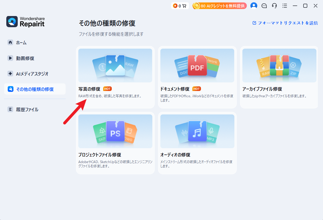Open the feedback message bubble icon
This screenshot has width=323, height=220.
[264, 6]
